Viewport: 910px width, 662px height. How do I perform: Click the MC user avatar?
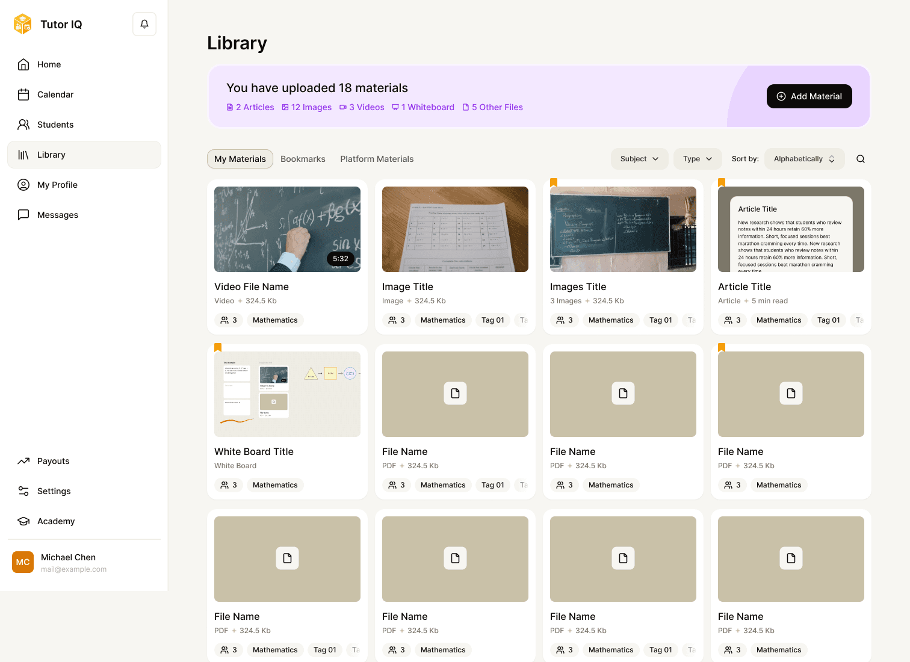[23, 562]
